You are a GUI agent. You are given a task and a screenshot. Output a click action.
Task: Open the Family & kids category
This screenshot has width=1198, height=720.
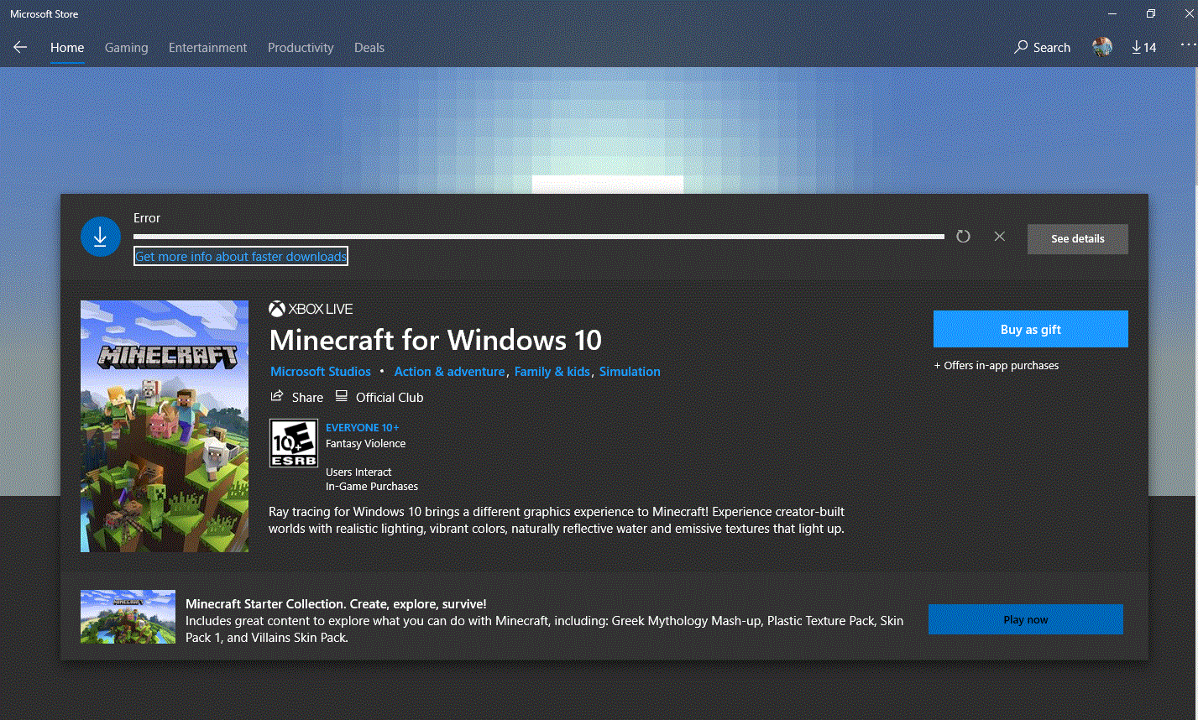click(552, 371)
